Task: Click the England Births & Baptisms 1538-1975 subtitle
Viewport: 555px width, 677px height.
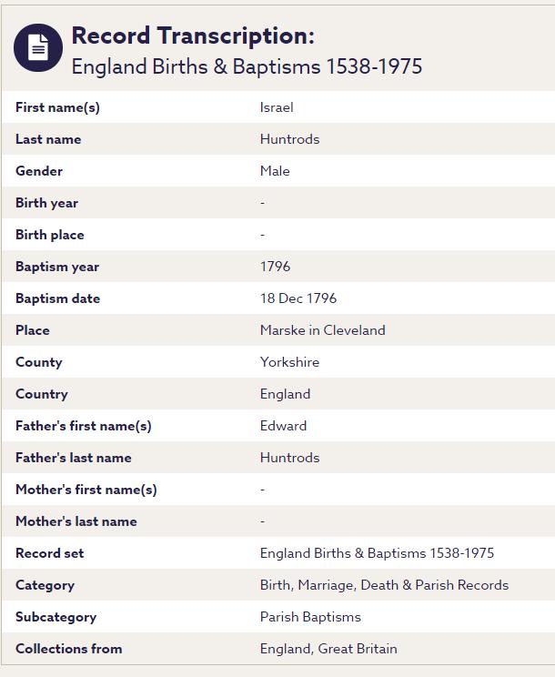Action: [247, 66]
